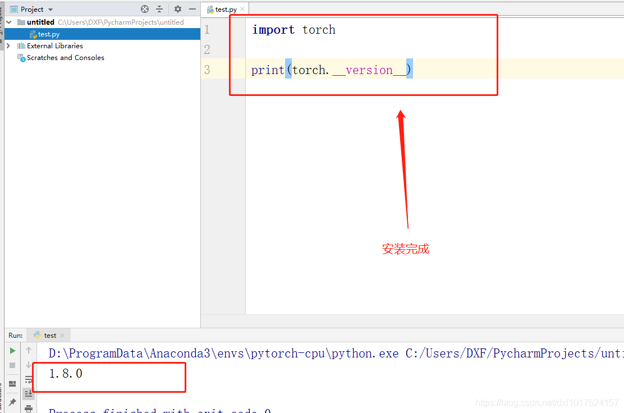The width and height of the screenshot is (624, 413).
Task: Open Project panel settings via gear icon
Action: tap(178, 9)
